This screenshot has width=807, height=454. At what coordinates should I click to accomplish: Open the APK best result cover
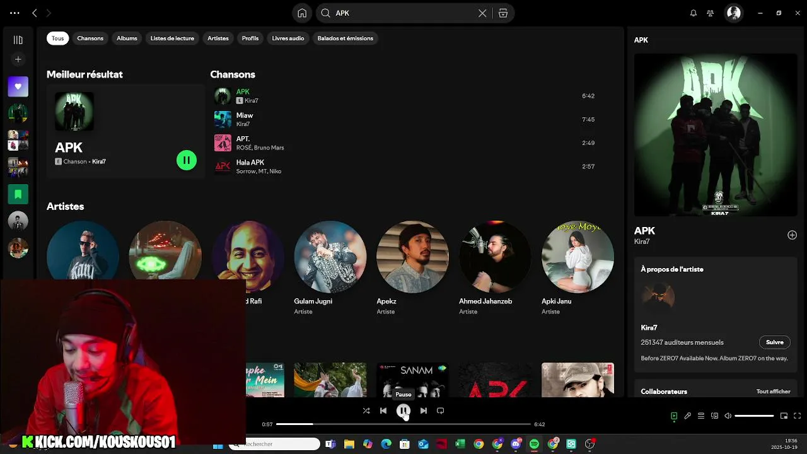pyautogui.click(x=74, y=111)
